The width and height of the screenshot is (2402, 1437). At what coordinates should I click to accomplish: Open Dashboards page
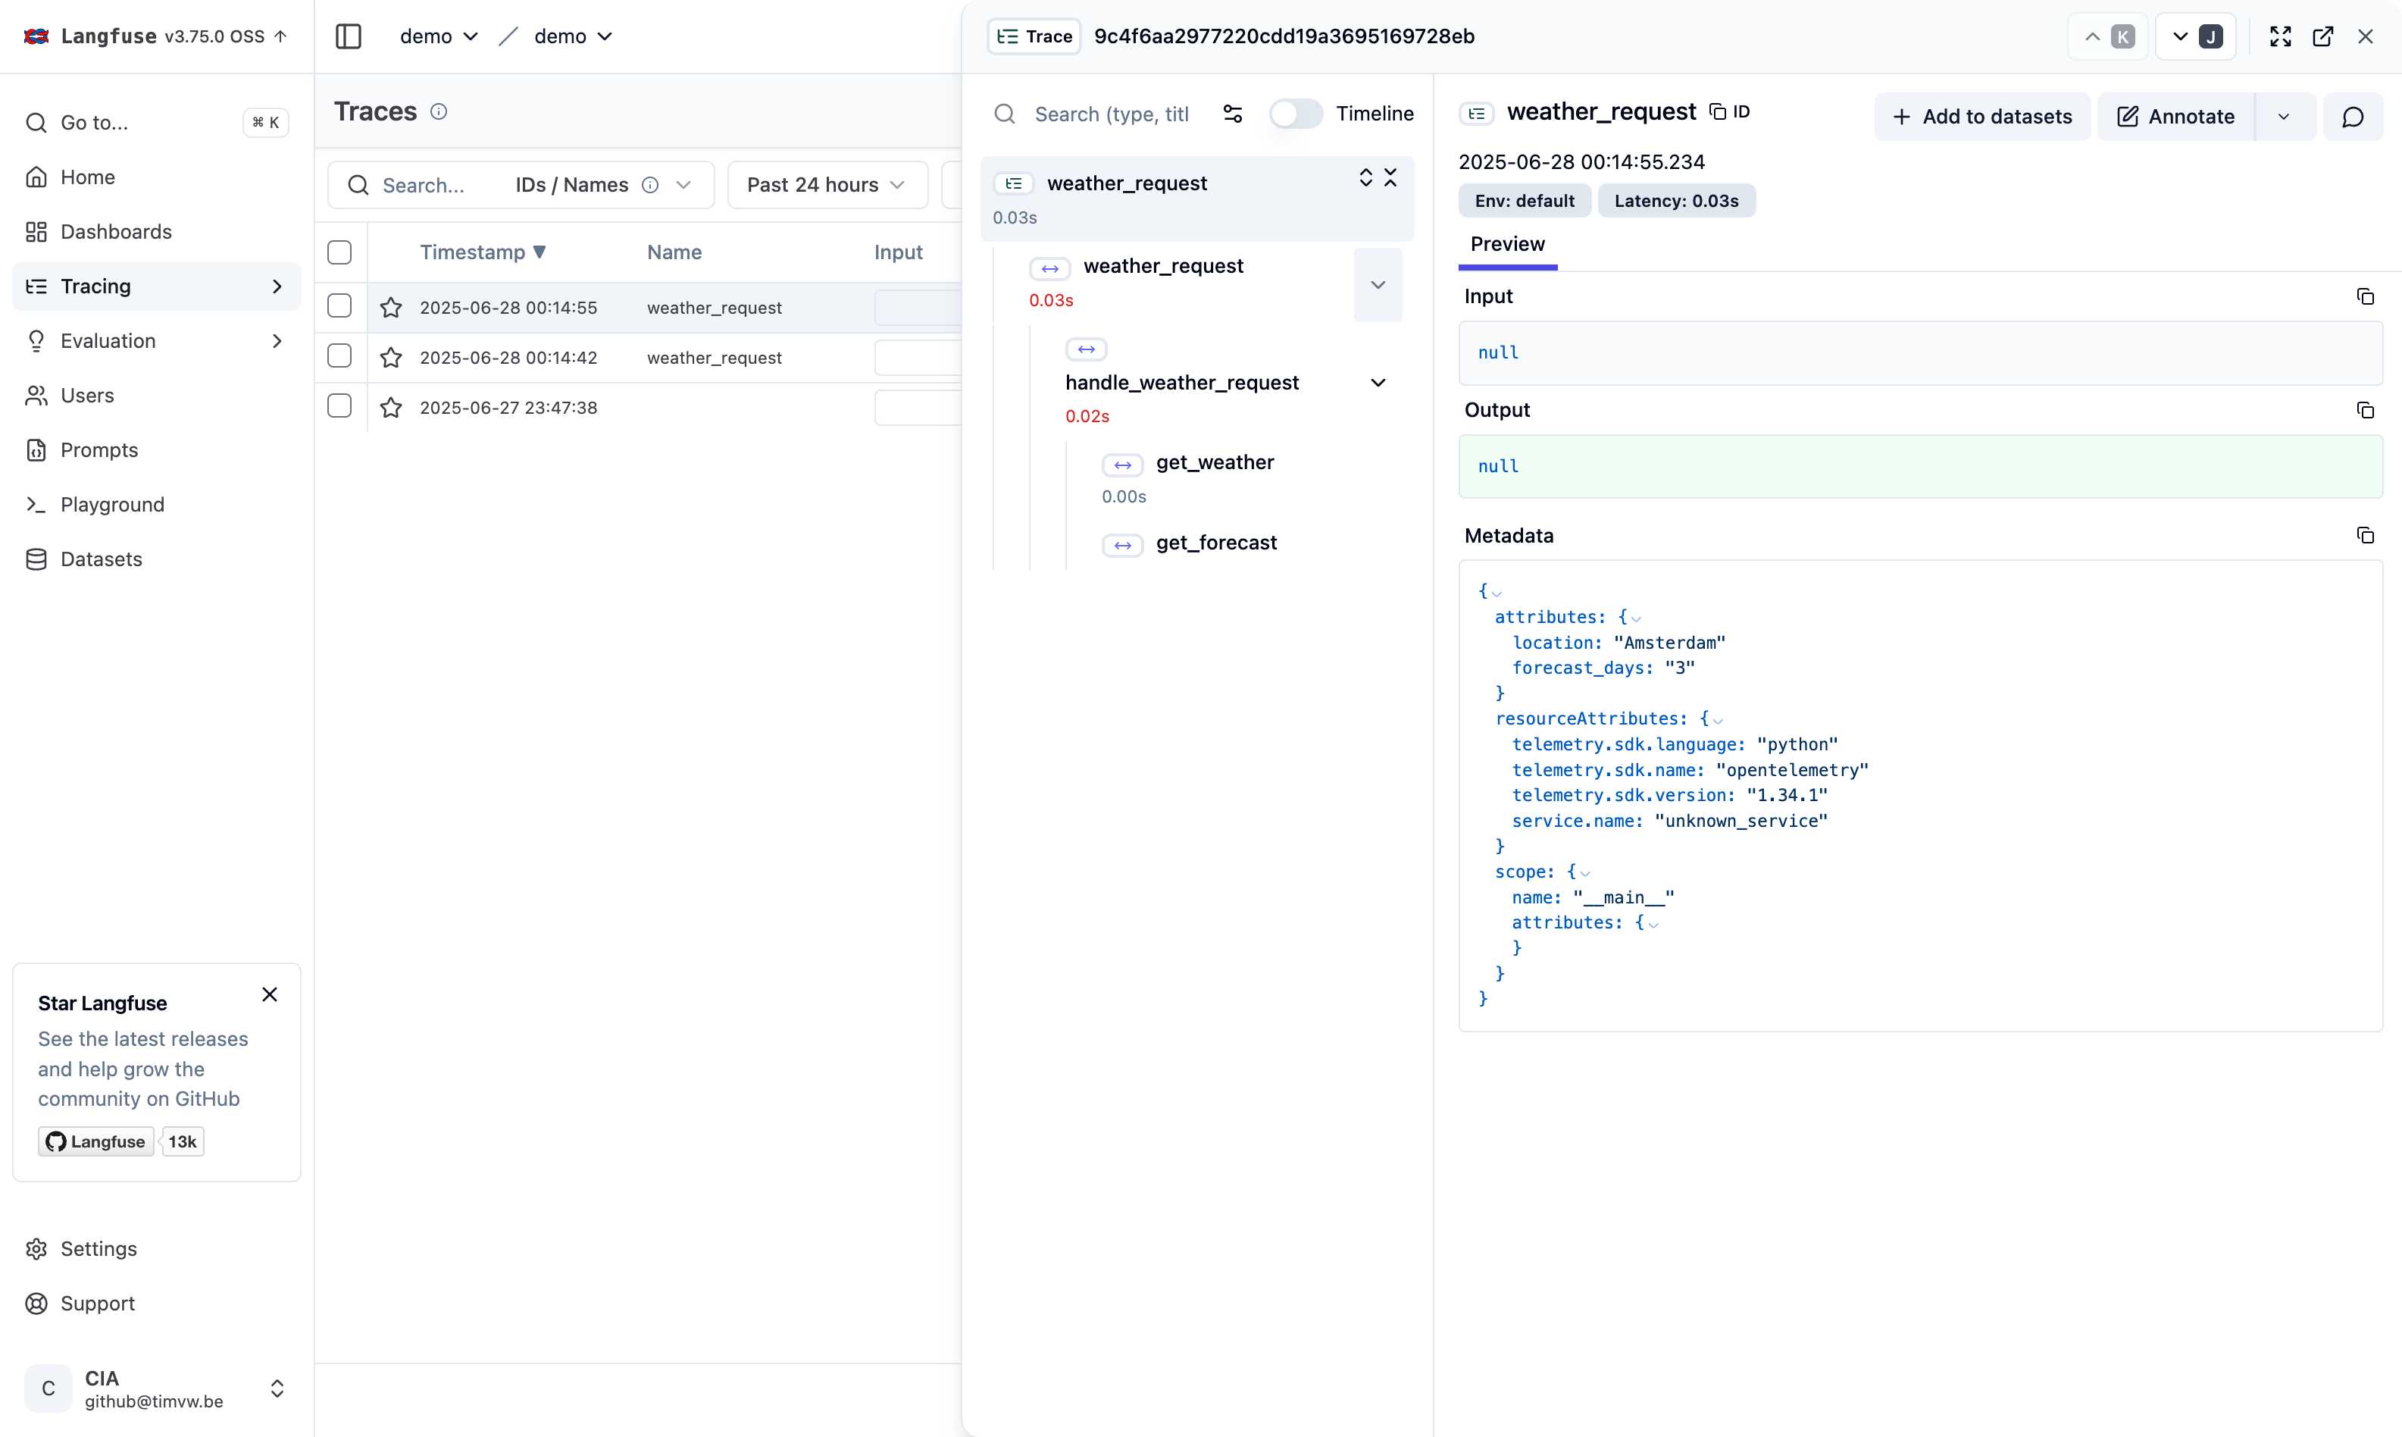coord(156,231)
